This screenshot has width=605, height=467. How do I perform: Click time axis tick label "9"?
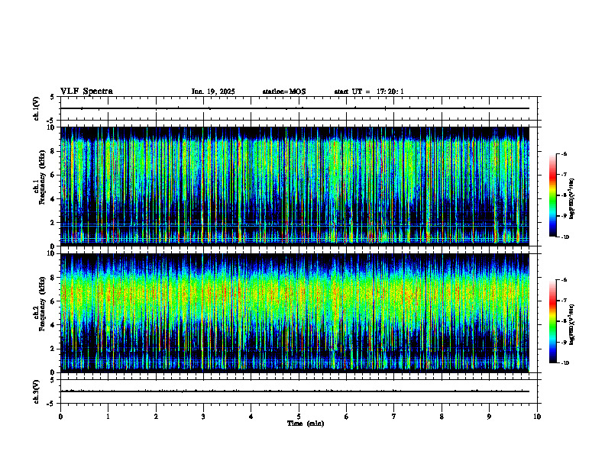[489, 417]
